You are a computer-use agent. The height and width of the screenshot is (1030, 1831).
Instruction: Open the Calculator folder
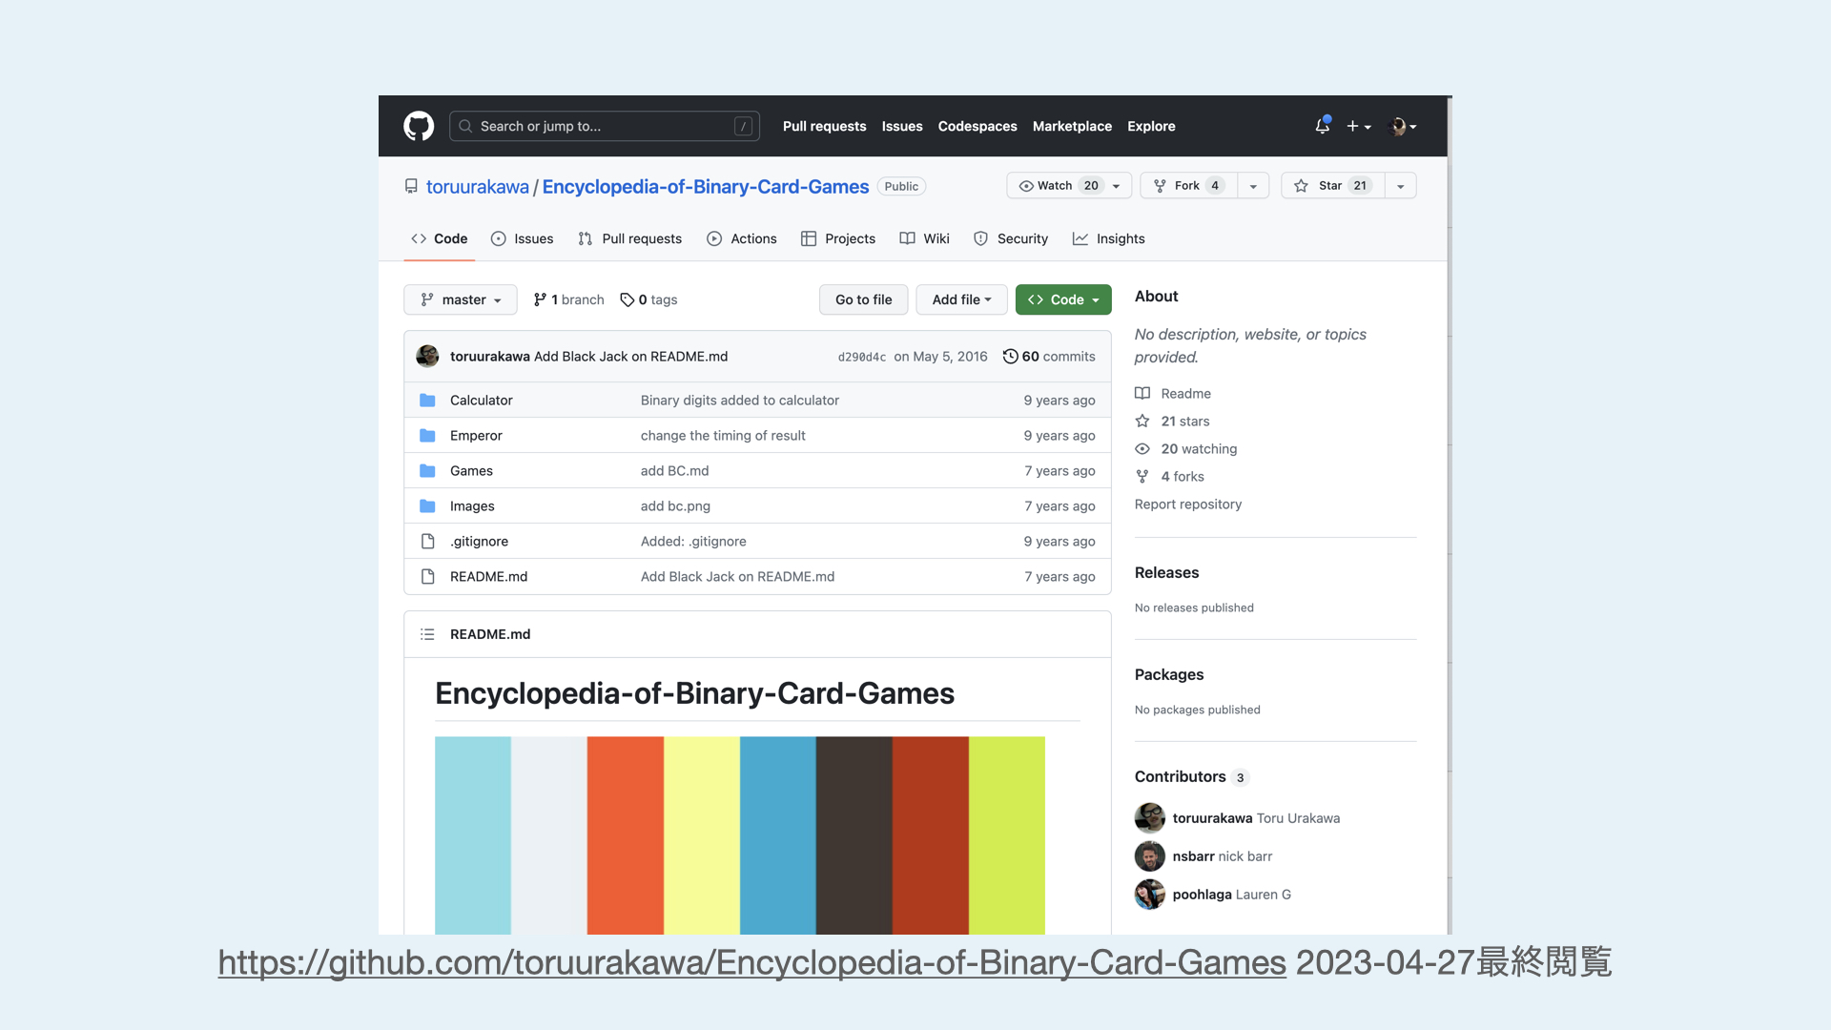[481, 401]
